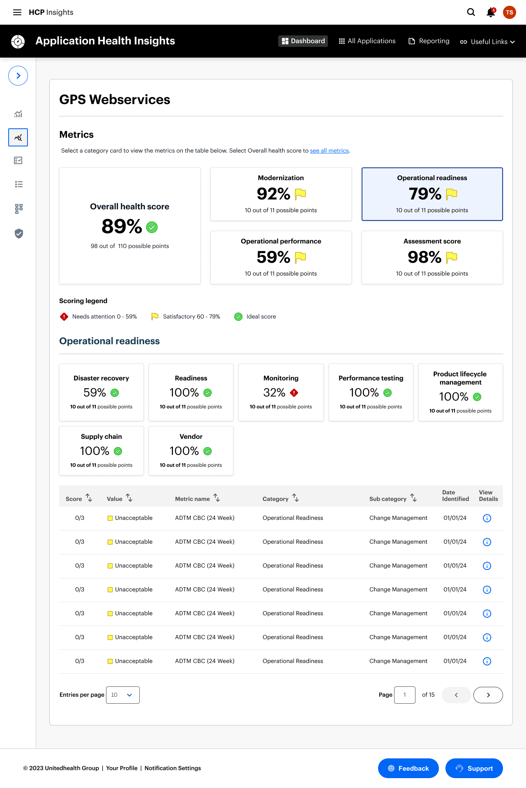Open the TS user avatar menu
Screen dimensions: 526x788
[x=510, y=12]
